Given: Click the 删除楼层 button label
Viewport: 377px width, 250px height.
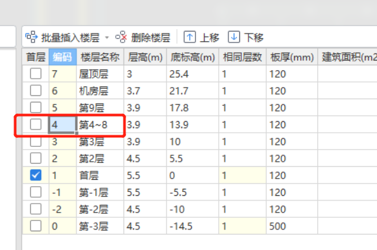Looking at the screenshot, I should (151, 38).
